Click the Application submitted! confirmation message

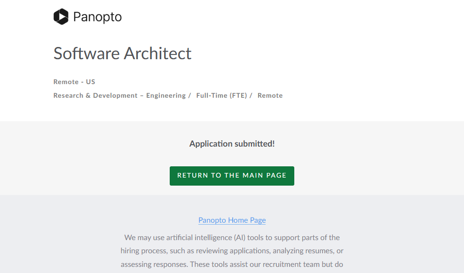point(232,144)
